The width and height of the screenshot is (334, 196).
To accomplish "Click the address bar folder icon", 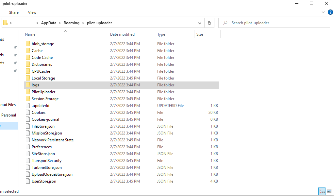I will 6,23.
